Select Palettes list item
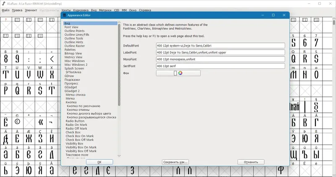The height and width of the screenshot is (177, 336). [70, 49]
